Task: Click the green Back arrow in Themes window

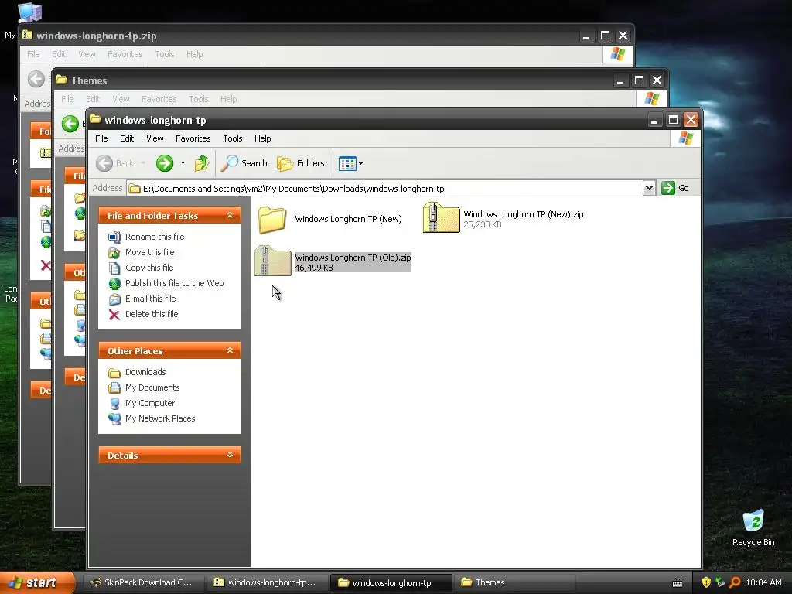Action: pos(70,124)
